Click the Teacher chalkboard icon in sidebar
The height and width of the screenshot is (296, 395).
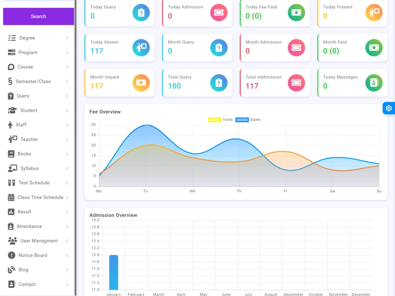click(x=12, y=139)
